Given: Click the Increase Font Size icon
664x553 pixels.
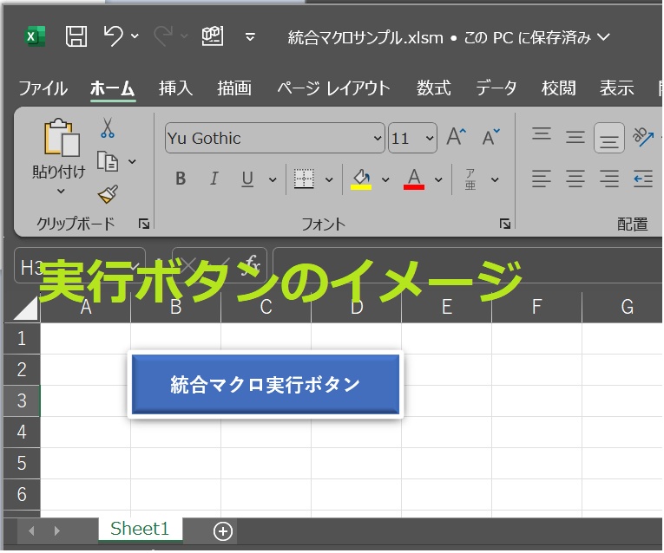Looking at the screenshot, I should pos(456,136).
